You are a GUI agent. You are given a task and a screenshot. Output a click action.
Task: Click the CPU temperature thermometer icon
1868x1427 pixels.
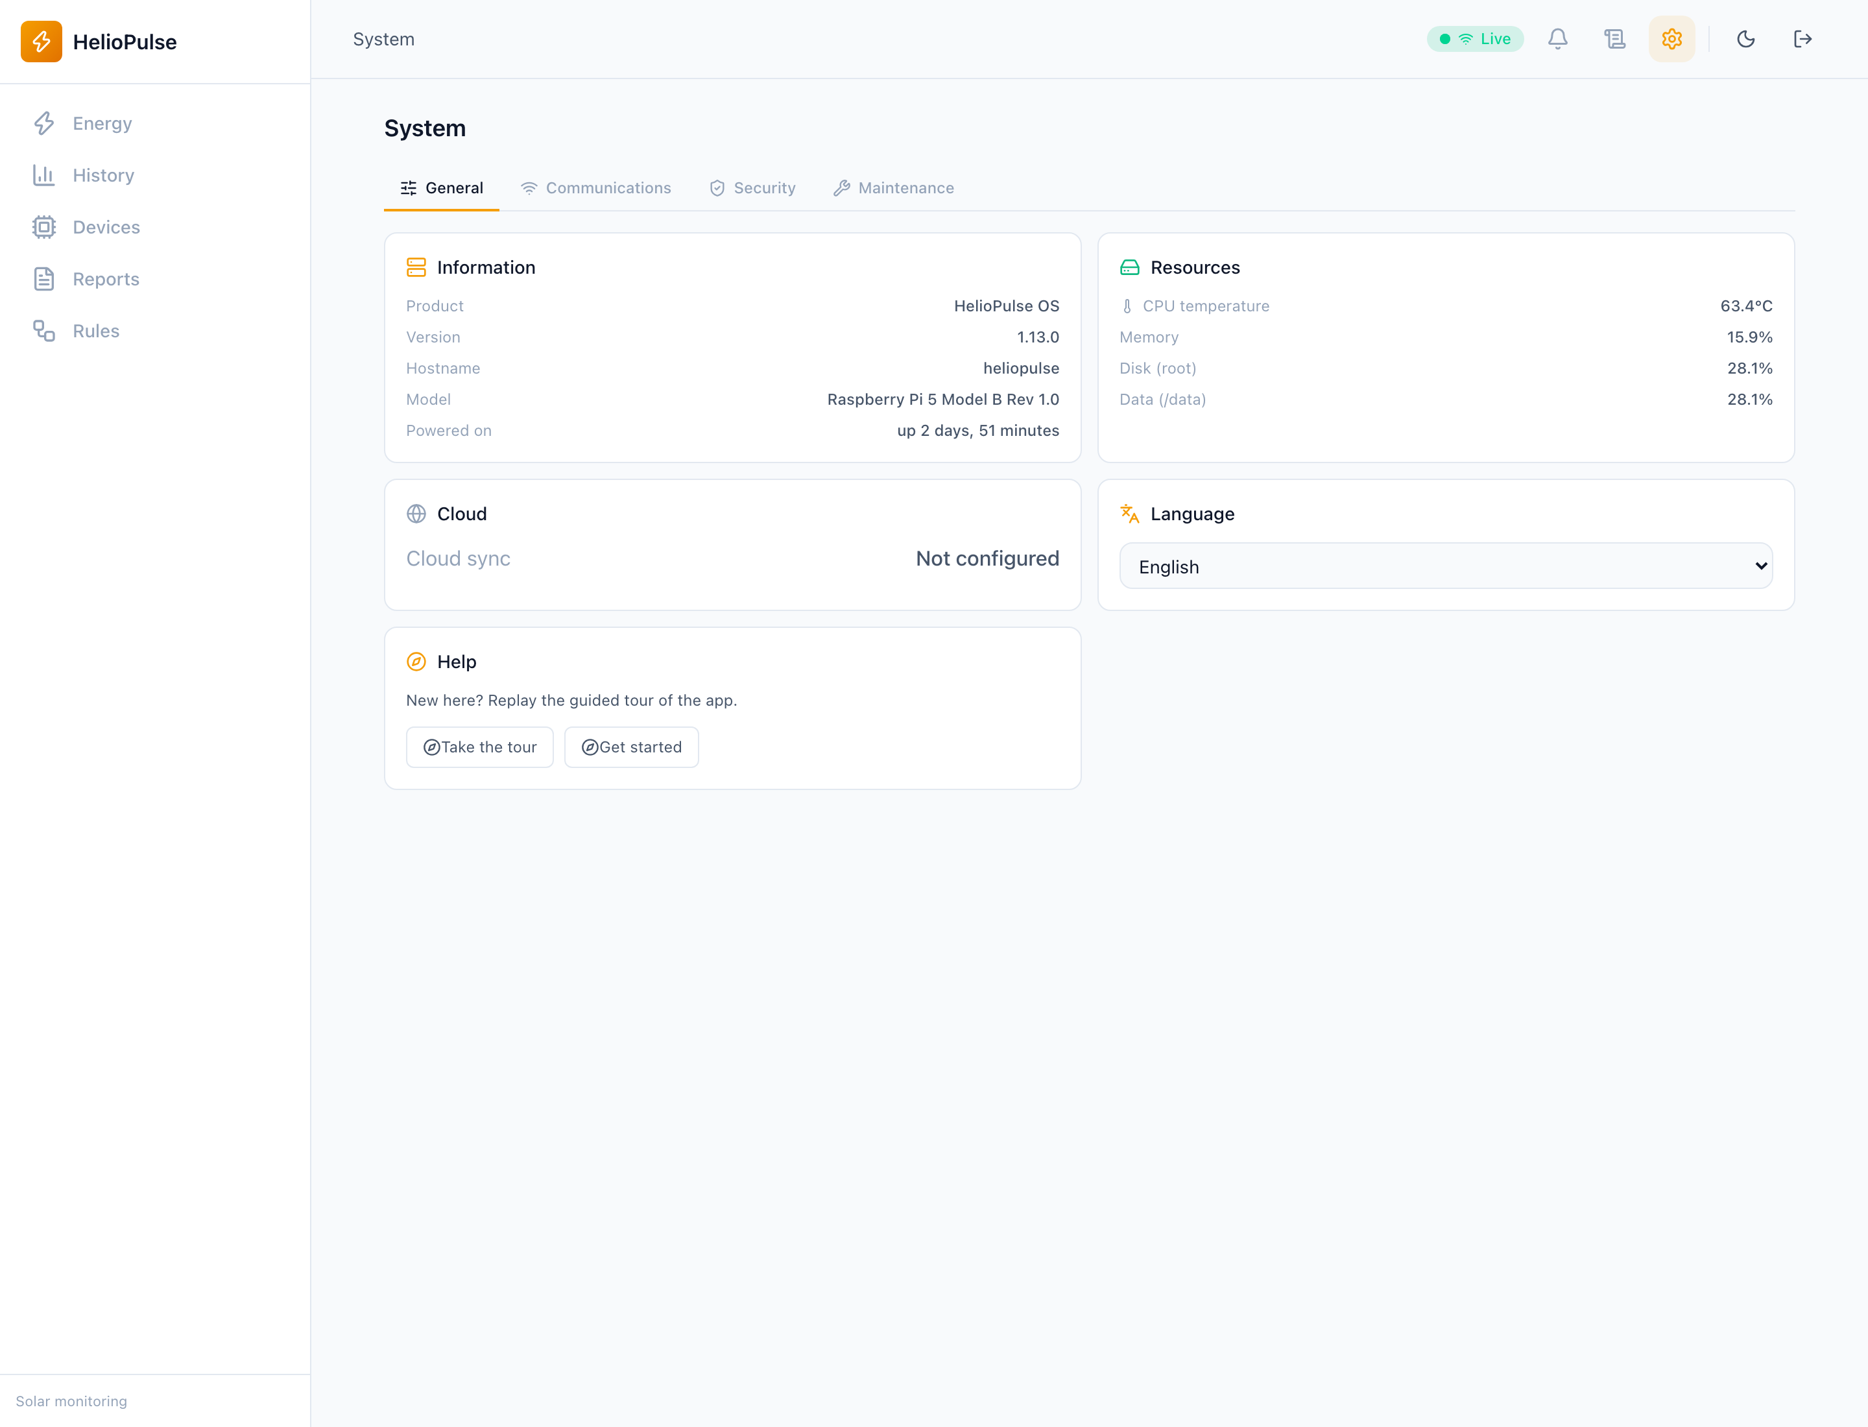click(x=1127, y=306)
